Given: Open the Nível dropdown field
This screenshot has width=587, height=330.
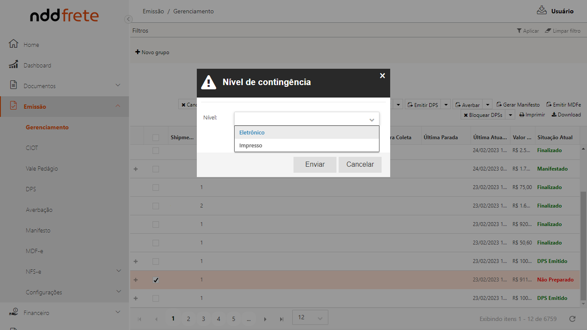Looking at the screenshot, I should (306, 119).
